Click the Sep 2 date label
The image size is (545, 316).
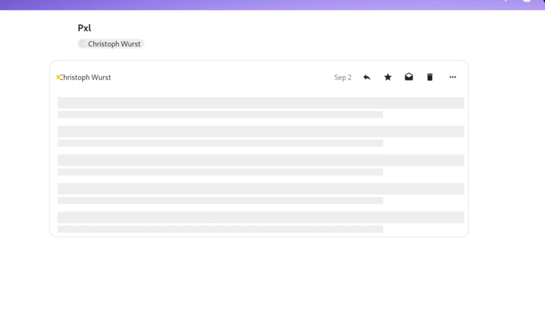coord(342,77)
